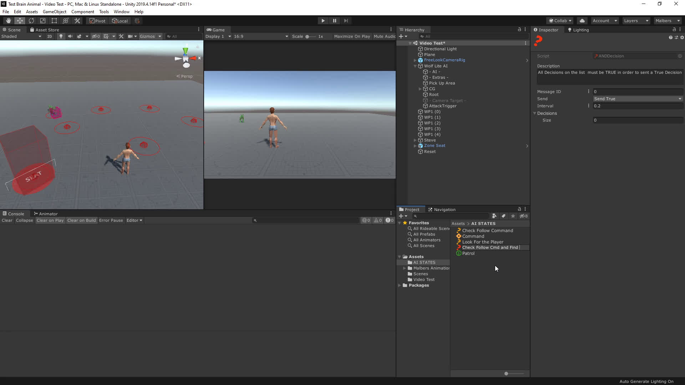Toggle scene lighting in the Scene view
The height and width of the screenshot is (385, 685).
point(61,36)
